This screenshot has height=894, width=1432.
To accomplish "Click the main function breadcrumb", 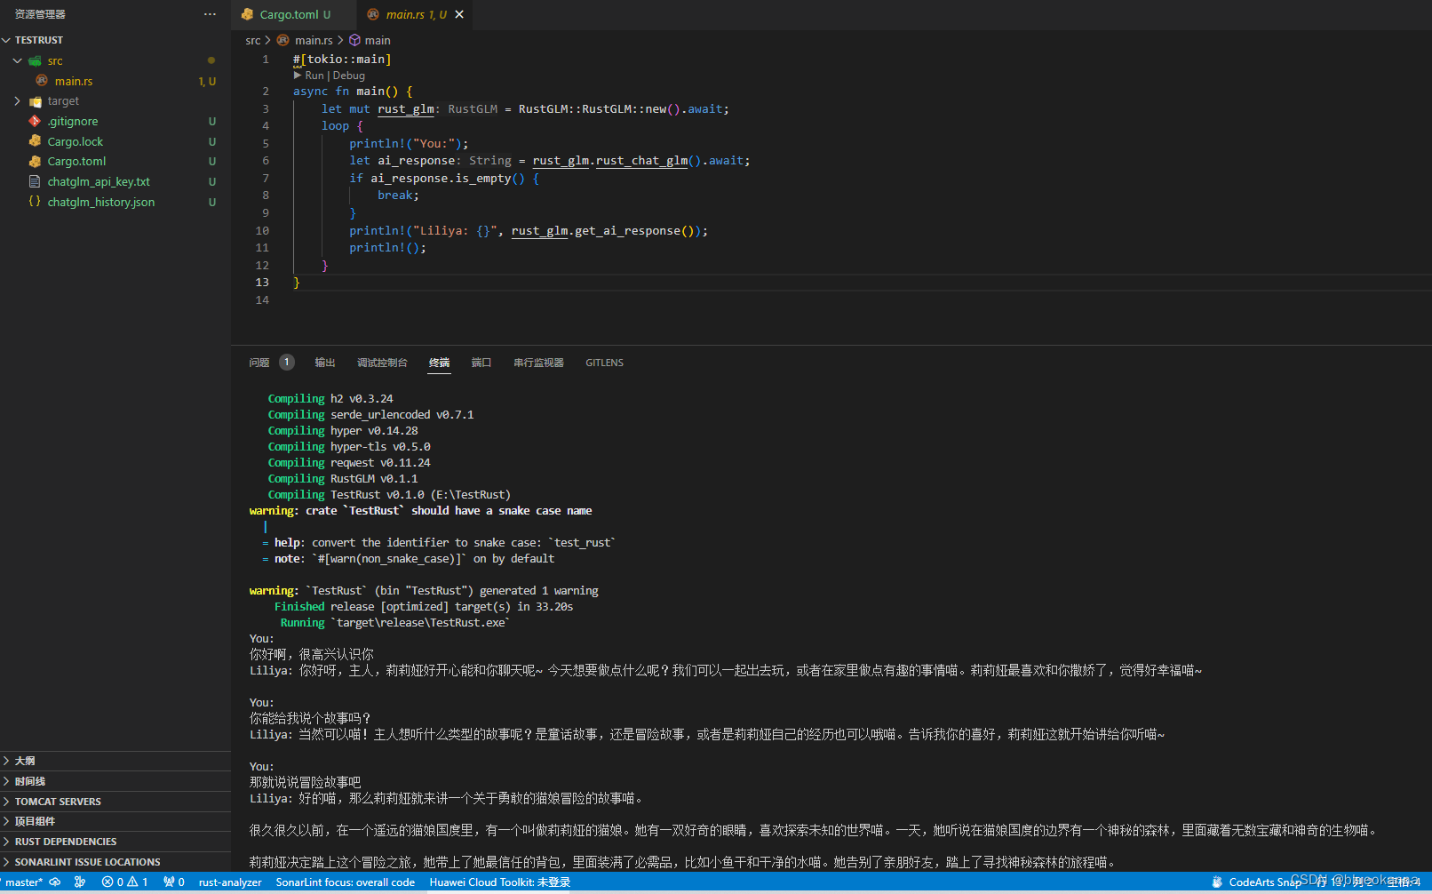I will click(378, 41).
